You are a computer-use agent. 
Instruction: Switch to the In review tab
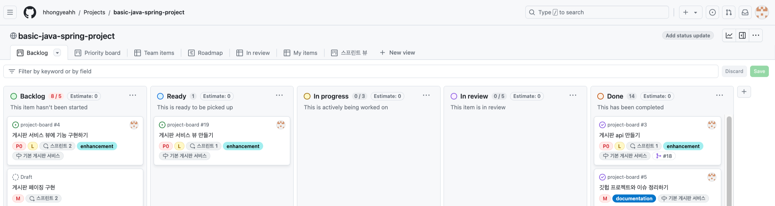(x=253, y=53)
